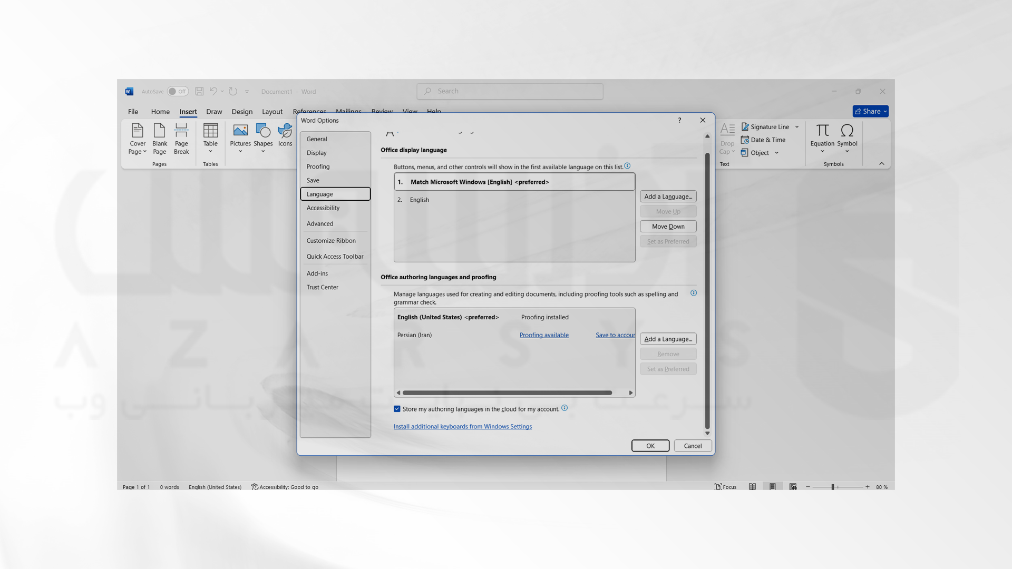Expand the Object dropdown arrow
This screenshot has width=1012, height=569.
[776, 153]
